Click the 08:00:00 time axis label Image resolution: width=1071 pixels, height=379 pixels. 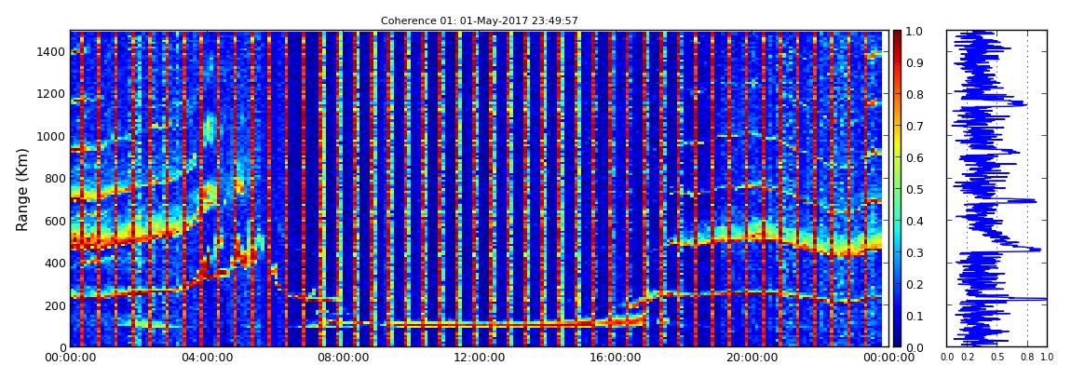[x=342, y=358]
